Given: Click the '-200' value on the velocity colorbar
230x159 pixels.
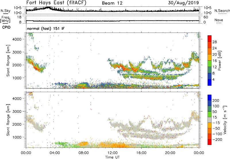Looking at the screenshot, I should [x=217, y=139].
